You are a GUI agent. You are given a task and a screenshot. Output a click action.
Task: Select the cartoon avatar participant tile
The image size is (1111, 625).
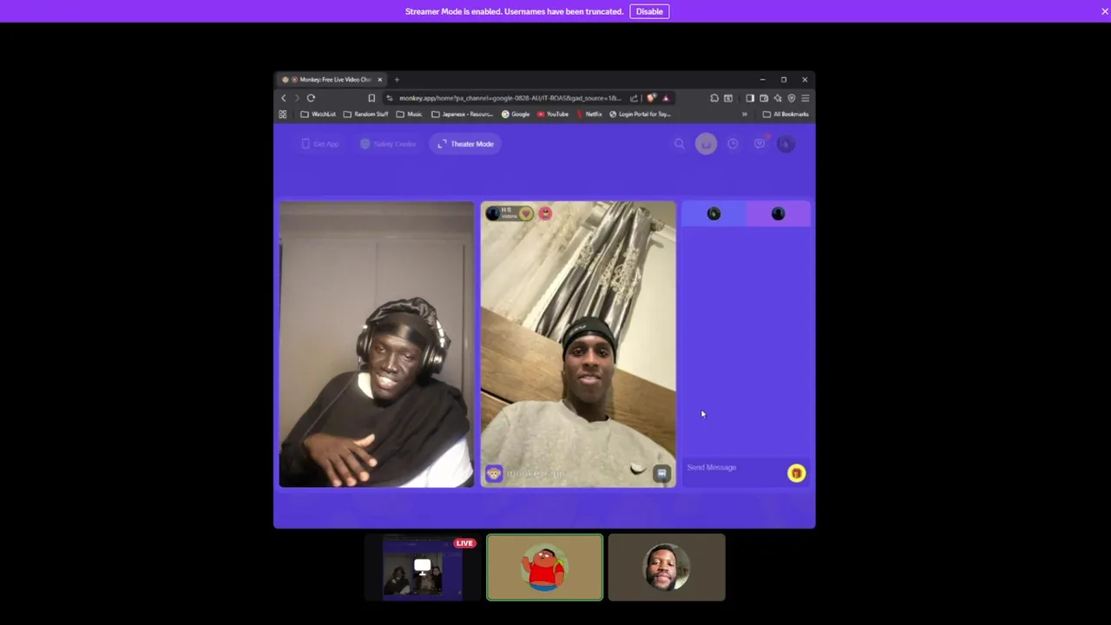[x=545, y=568]
